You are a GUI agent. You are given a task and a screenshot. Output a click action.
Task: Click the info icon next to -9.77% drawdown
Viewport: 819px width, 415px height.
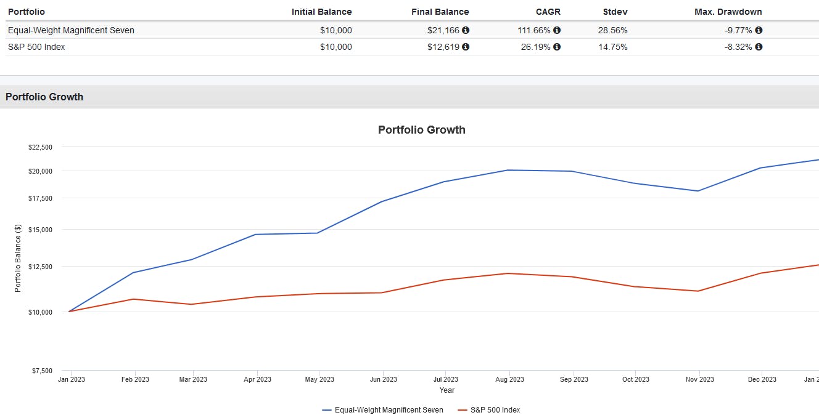pos(759,30)
